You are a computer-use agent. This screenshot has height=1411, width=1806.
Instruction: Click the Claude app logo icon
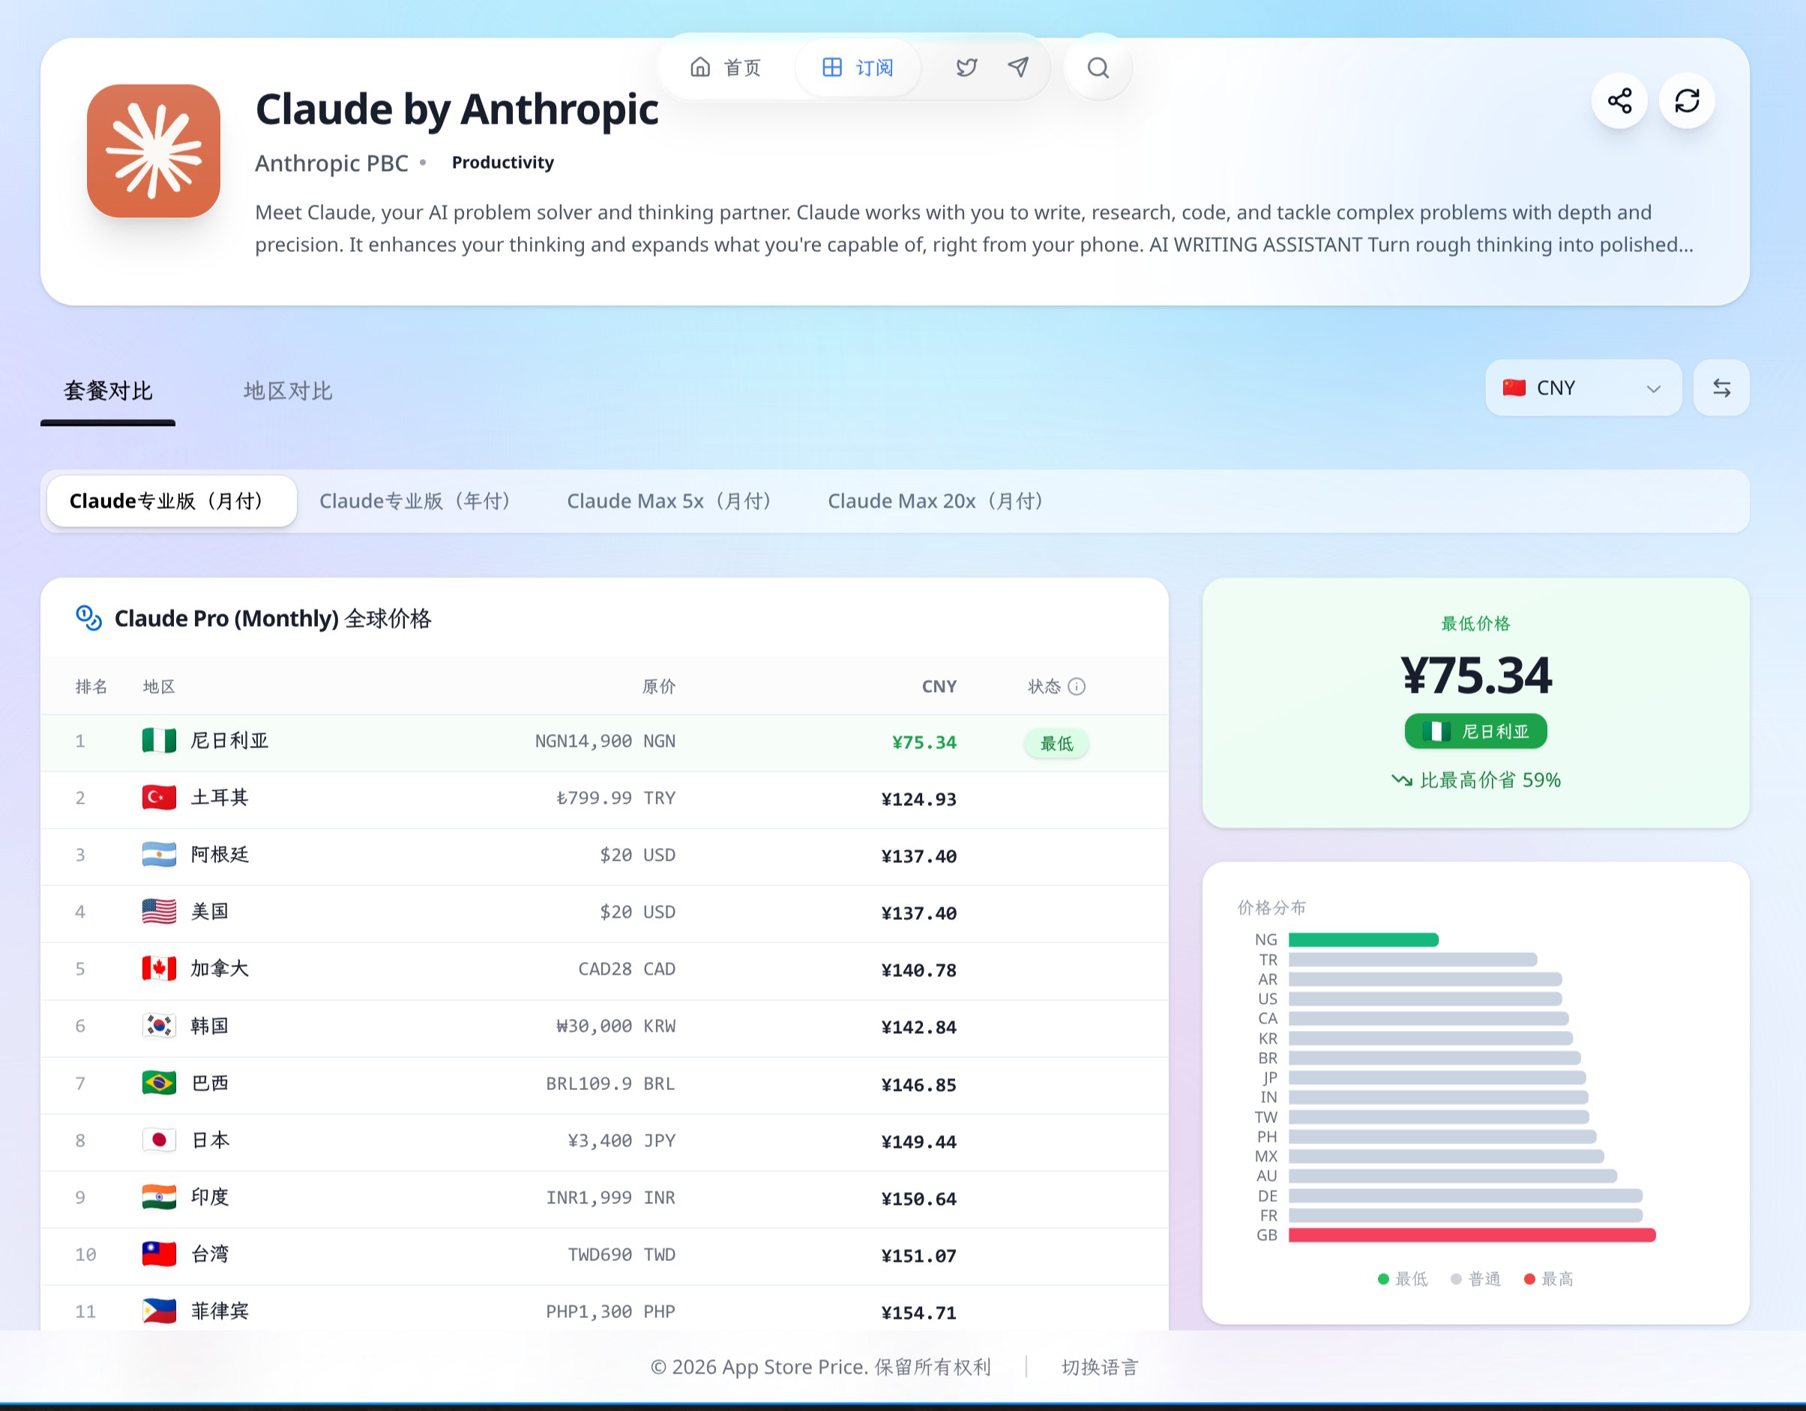pos(154,151)
